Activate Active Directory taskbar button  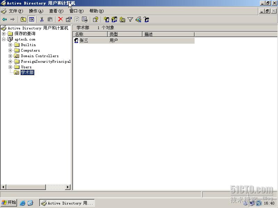[x=67, y=203]
